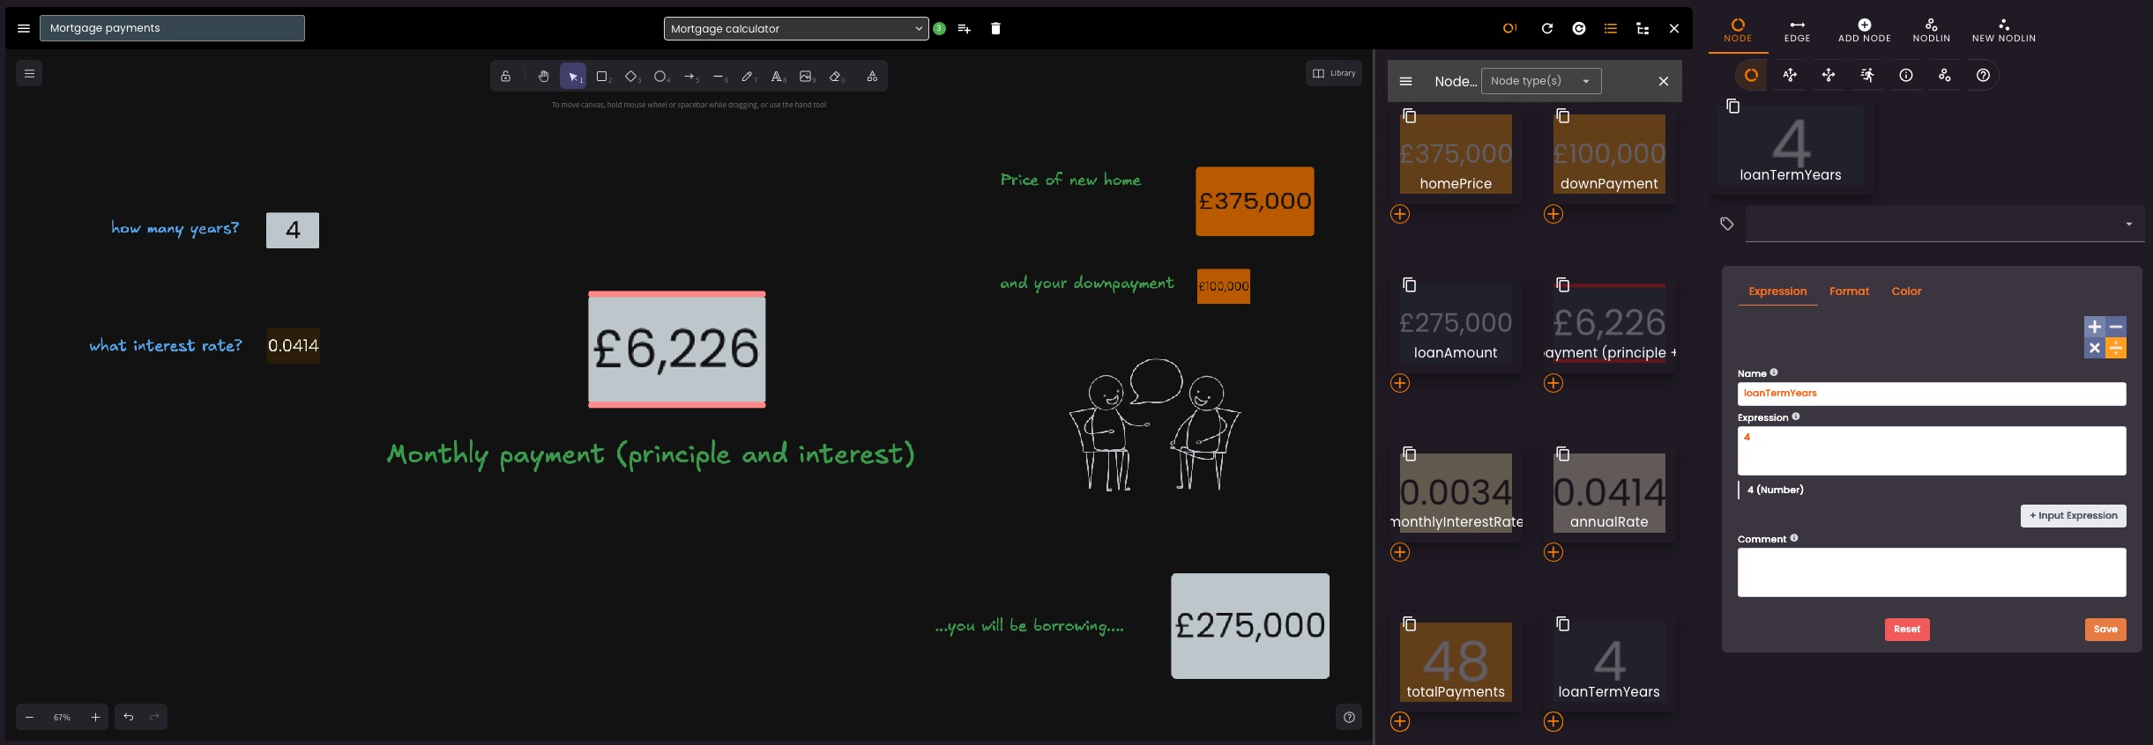Copy the homePrice node card
Image resolution: width=2153 pixels, height=745 pixels.
(x=1409, y=116)
